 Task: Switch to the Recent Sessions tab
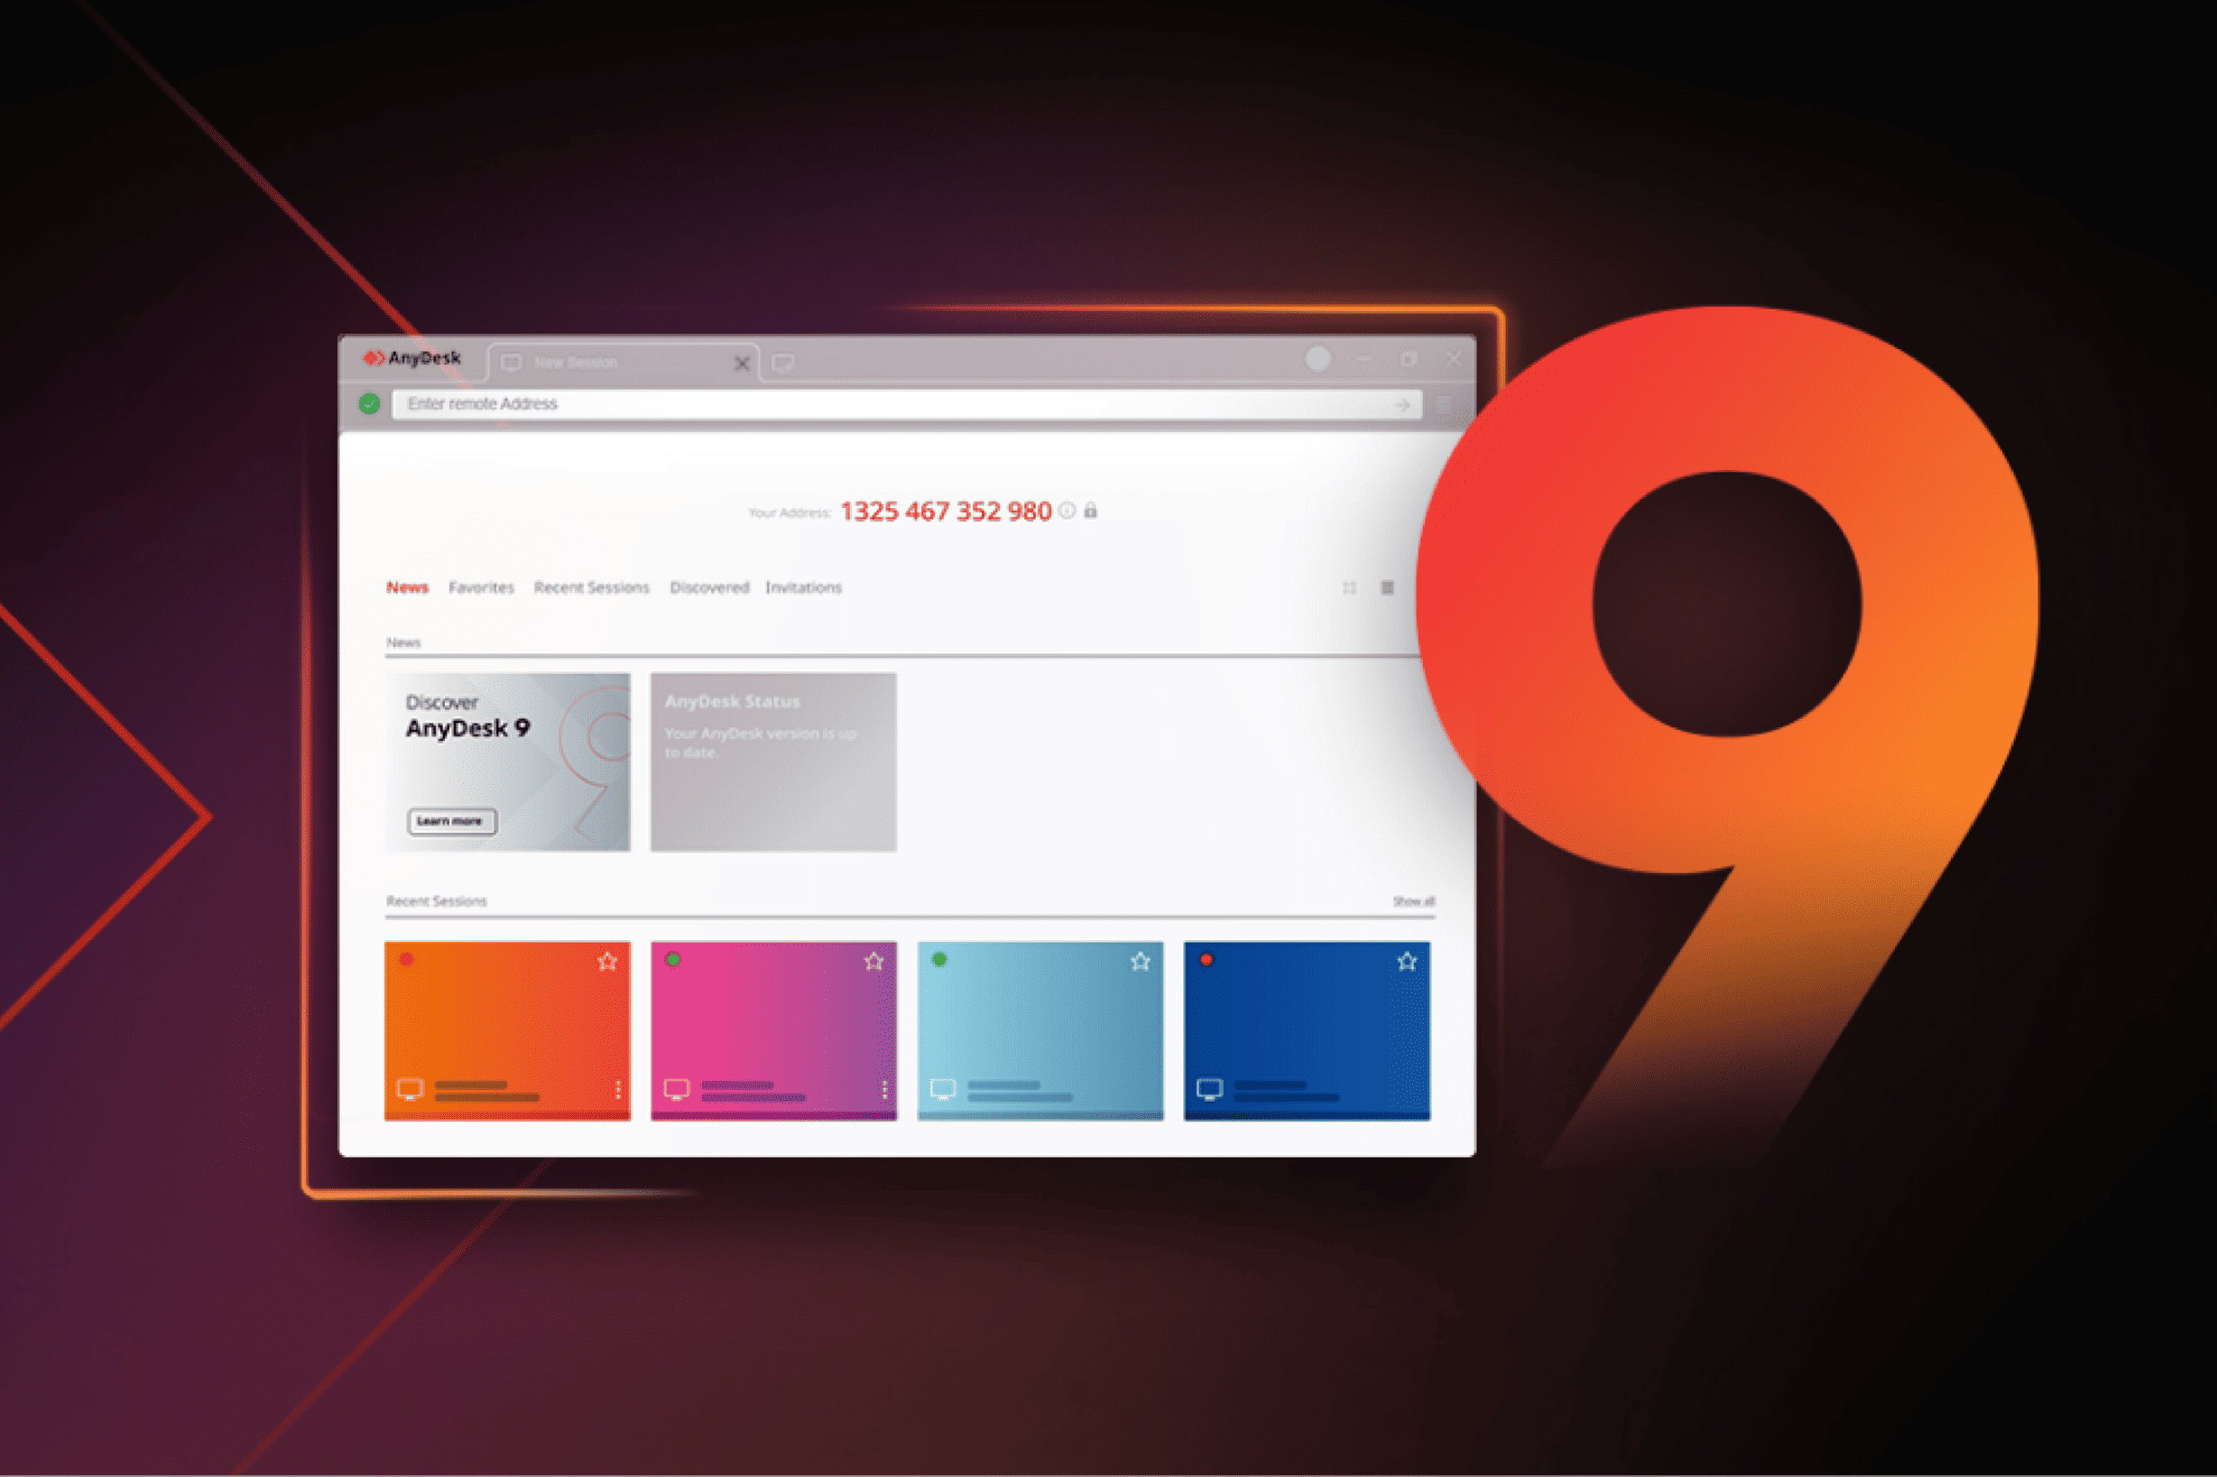pos(591,586)
